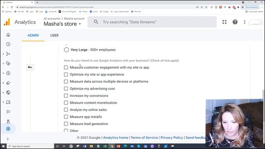The image size is (265, 149).
Task: Open the Task View icon on taskbar
Action: coord(64,146)
